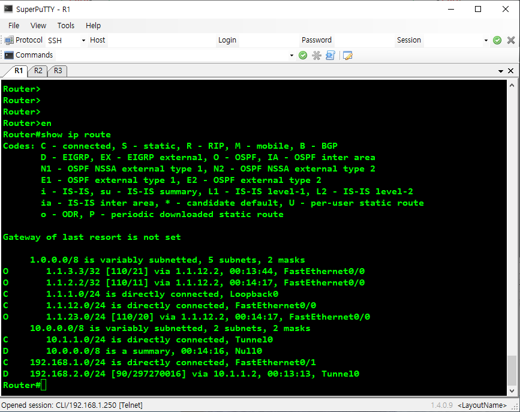520x412 pixels.
Task: Open the Help menu
Action: pos(93,26)
